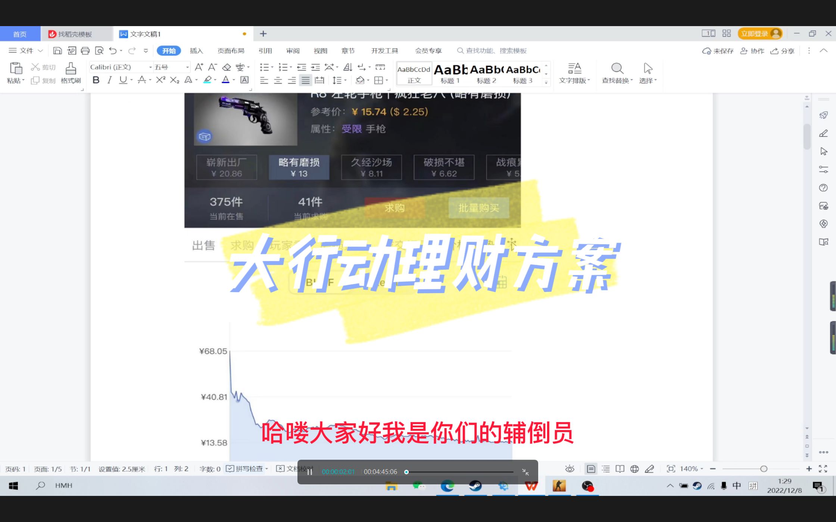Viewport: 836px width, 522px height.
Task: Click the Text Layout icon
Action: (574, 68)
